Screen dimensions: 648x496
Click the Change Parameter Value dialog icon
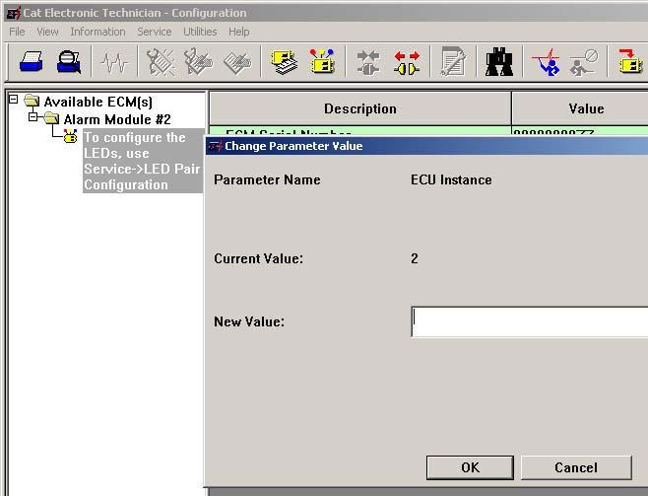[x=215, y=146]
